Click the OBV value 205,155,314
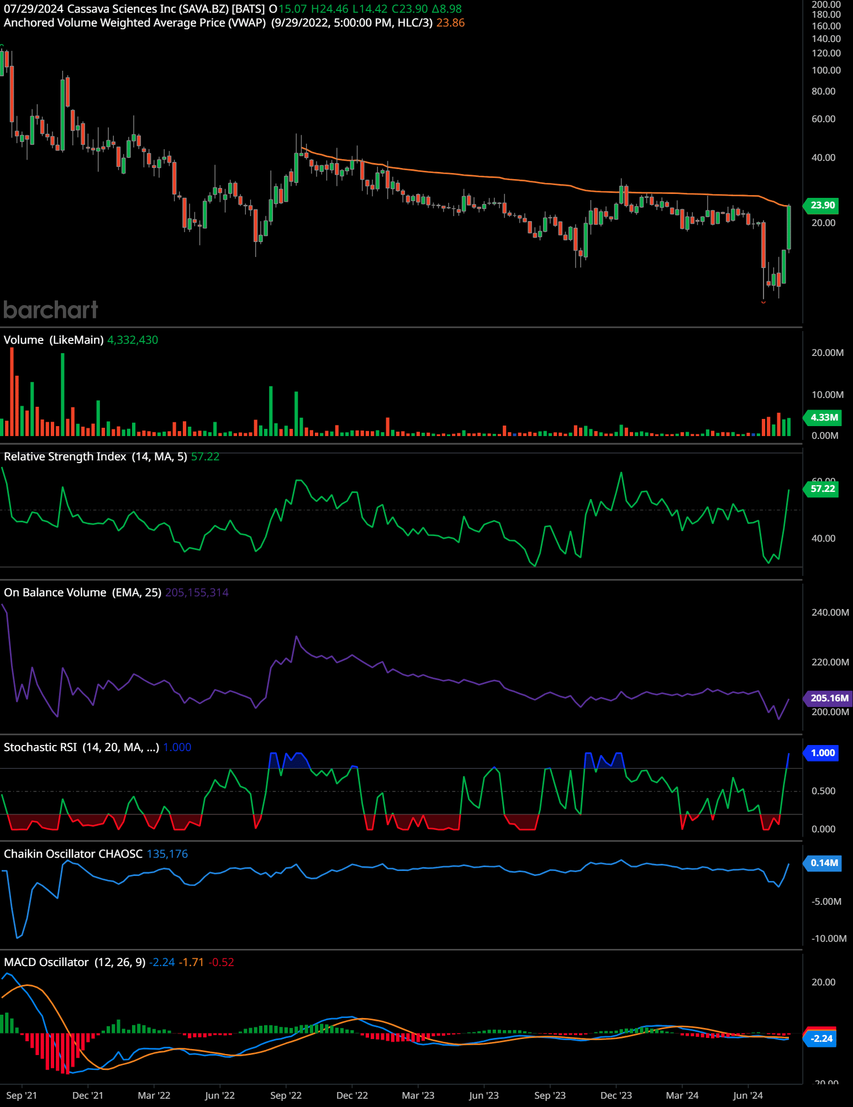 197,592
